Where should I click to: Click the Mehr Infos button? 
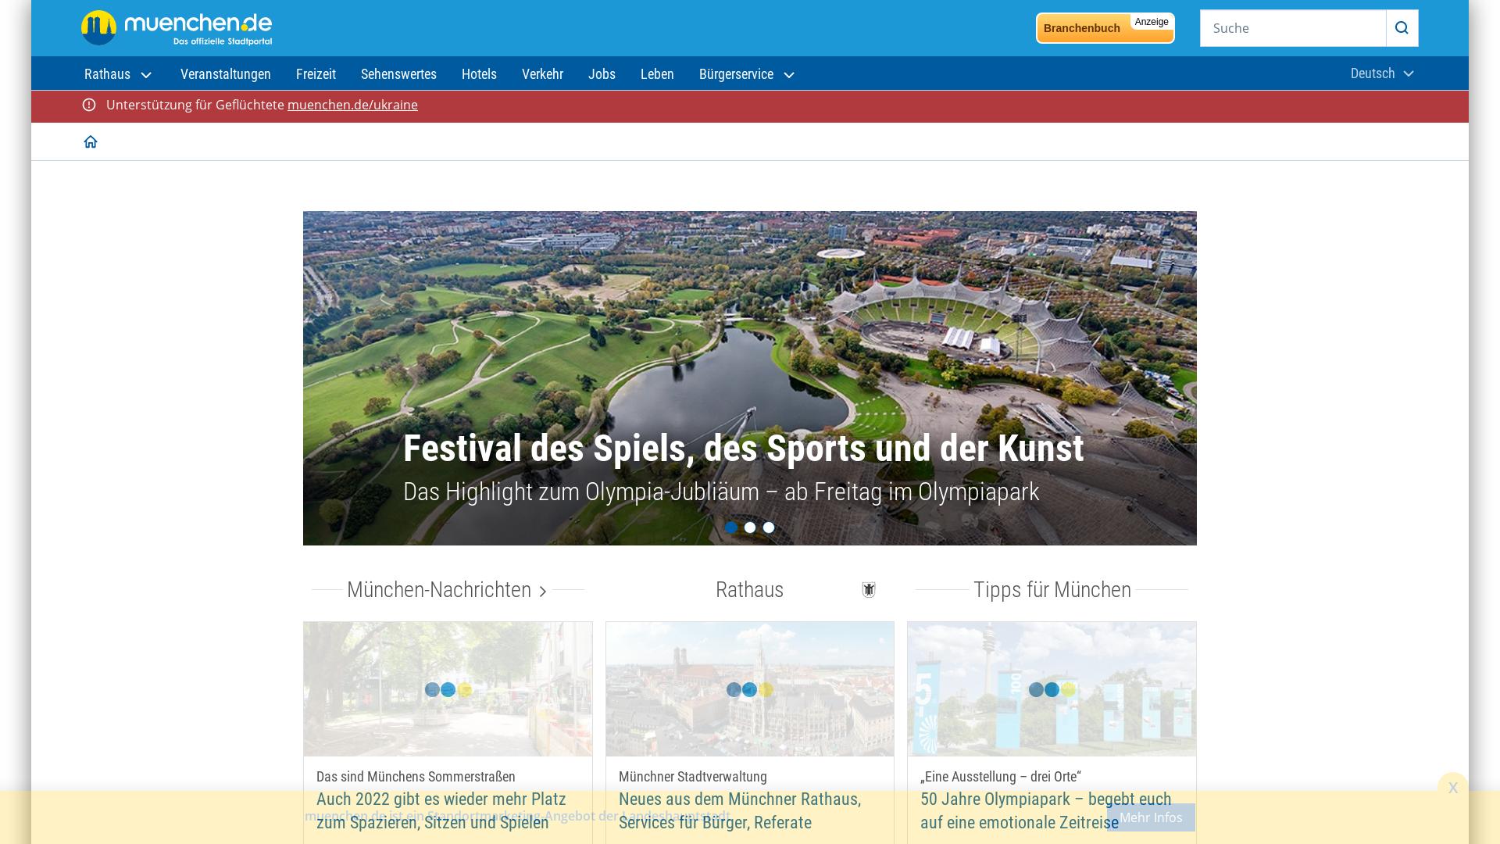[x=1151, y=817]
